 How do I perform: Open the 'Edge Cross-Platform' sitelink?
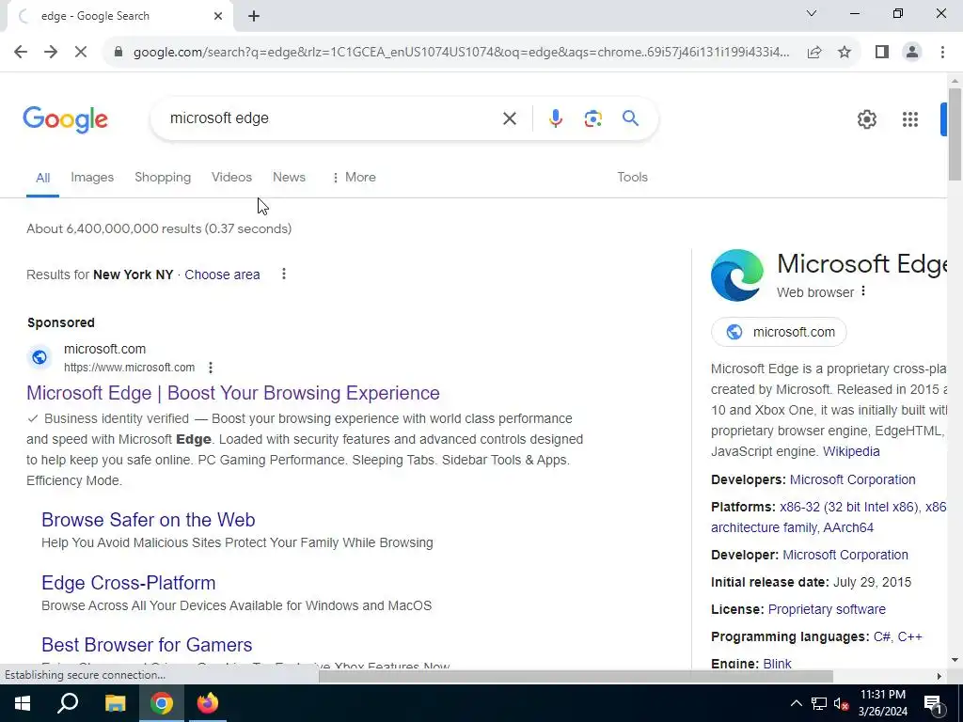[128, 583]
